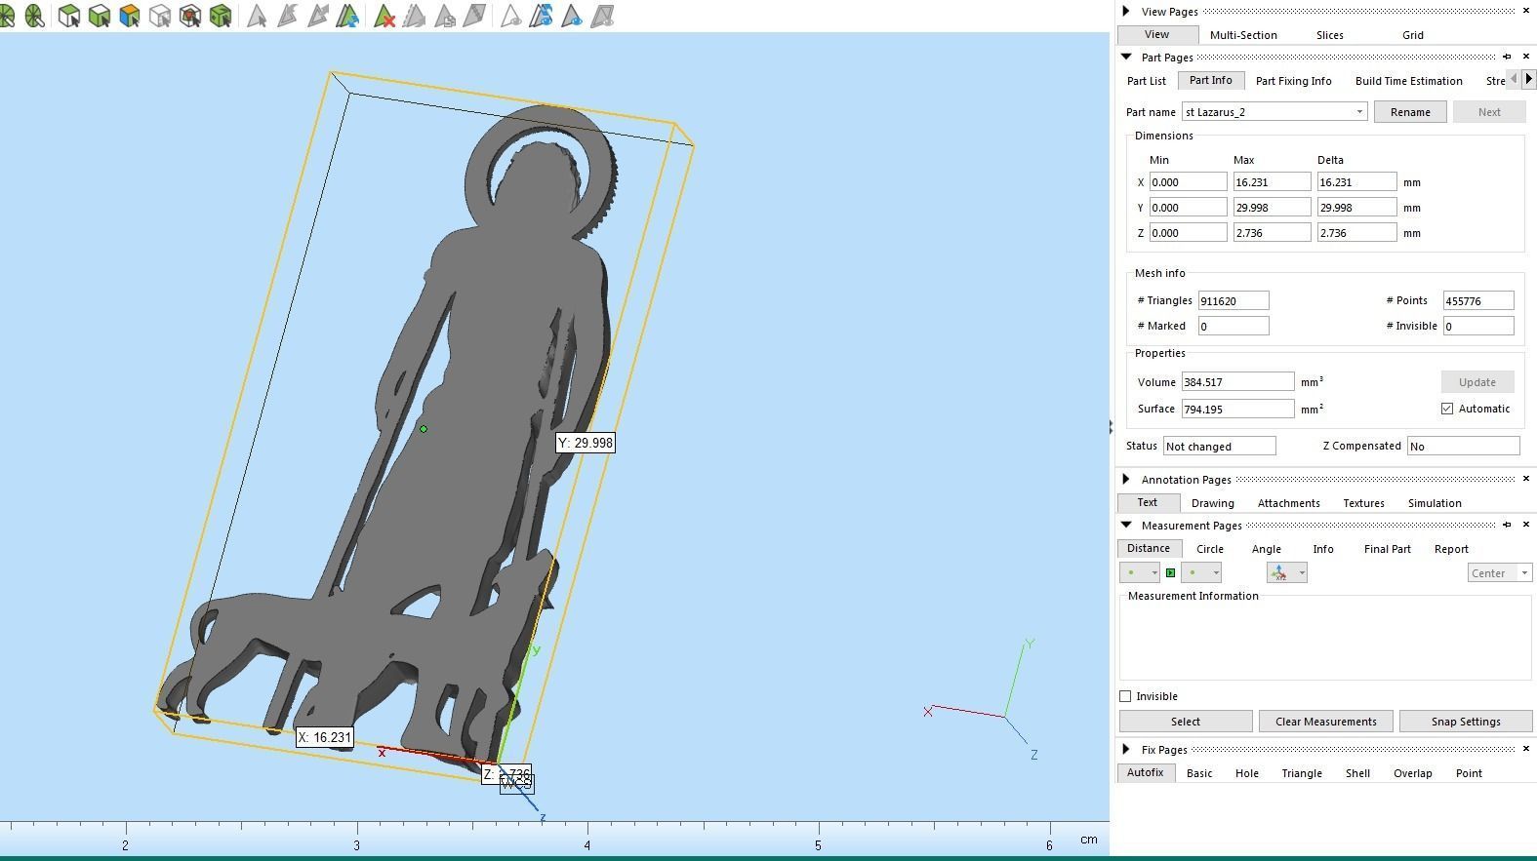Pin the Part Pages panel
Image resolution: width=1537 pixels, height=861 pixels.
1507,57
